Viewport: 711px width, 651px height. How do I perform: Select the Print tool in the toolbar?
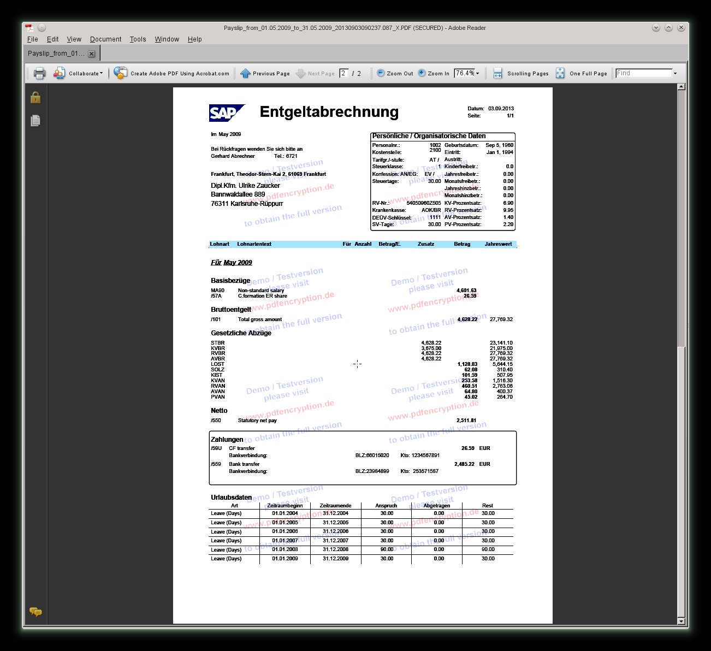pos(39,73)
